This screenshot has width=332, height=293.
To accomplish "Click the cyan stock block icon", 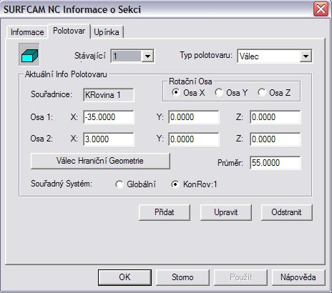I will point(29,54).
